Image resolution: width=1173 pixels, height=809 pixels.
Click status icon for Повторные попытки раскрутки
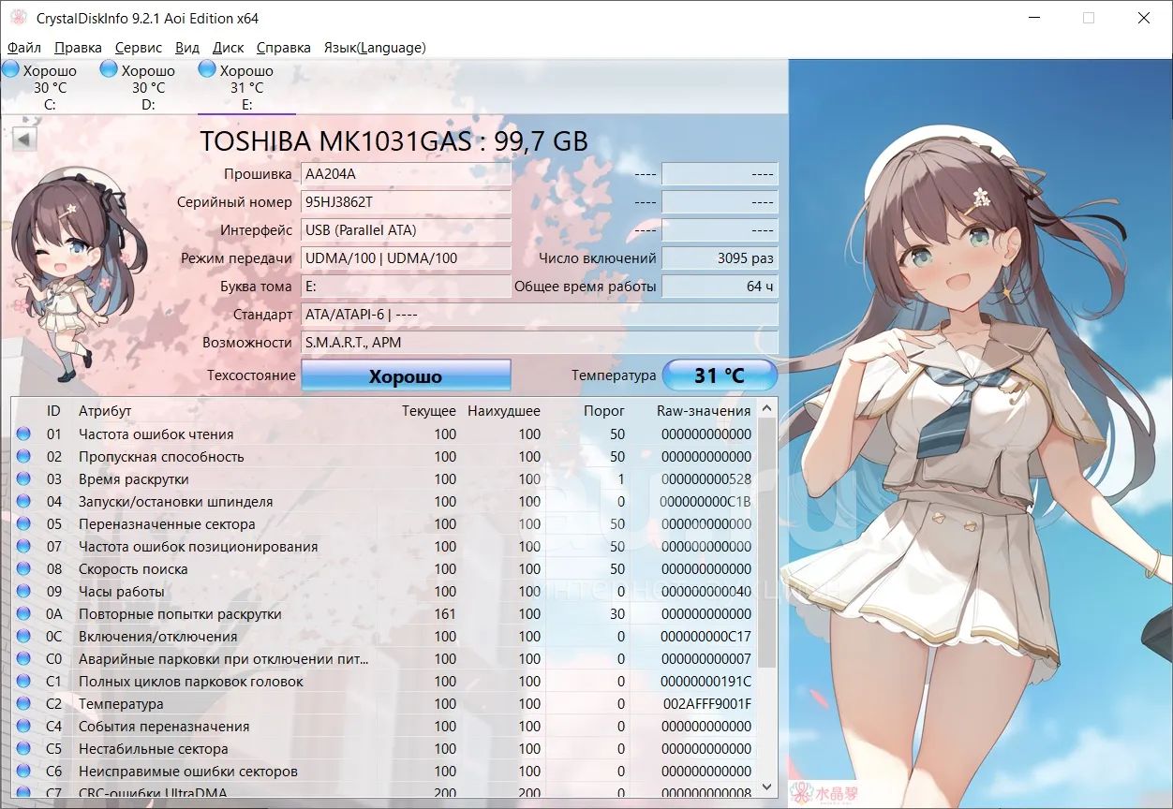tap(23, 613)
